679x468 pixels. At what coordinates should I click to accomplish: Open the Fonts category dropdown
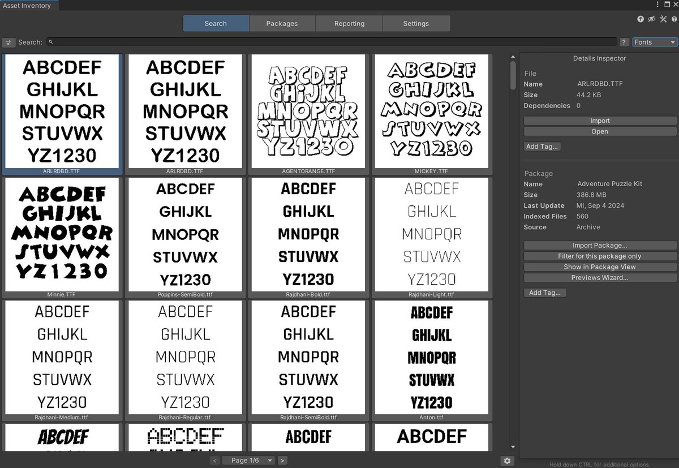pos(654,42)
